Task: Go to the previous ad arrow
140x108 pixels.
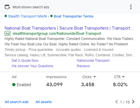Action: tap(116, 102)
